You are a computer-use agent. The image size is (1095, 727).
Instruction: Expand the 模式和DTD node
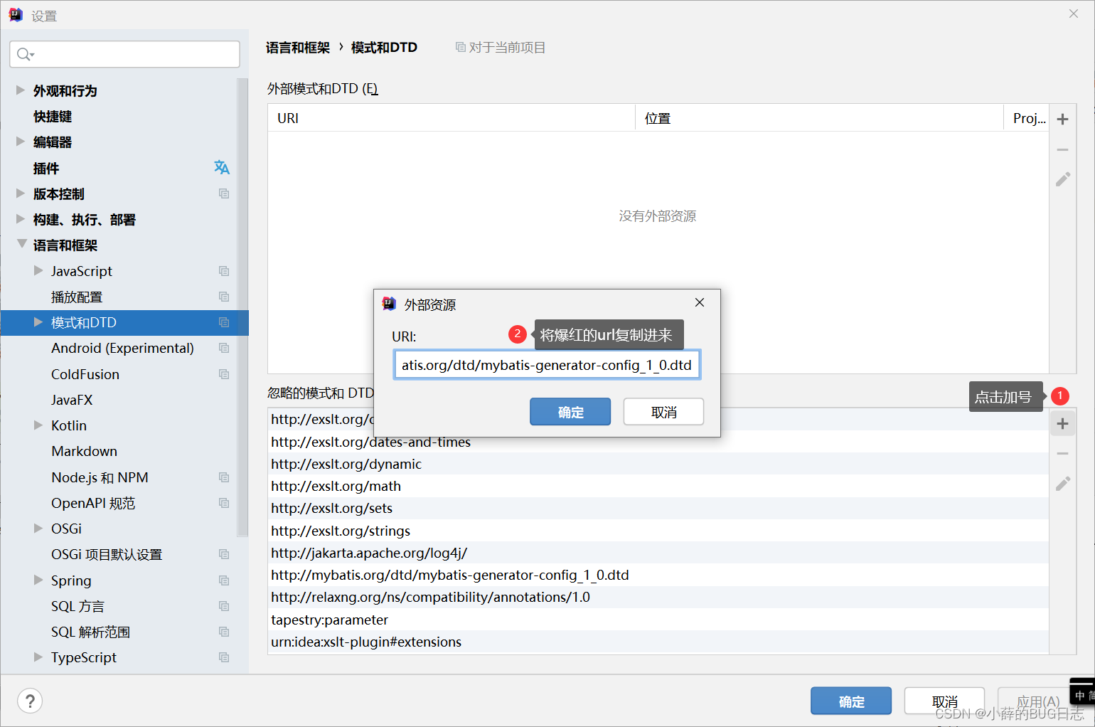pyautogui.click(x=38, y=322)
